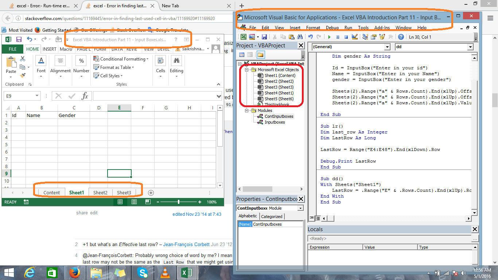Image resolution: width=498 pixels, height=280 pixels.
Task: Expand the Excel formula bar chevron
Action: click(x=219, y=96)
